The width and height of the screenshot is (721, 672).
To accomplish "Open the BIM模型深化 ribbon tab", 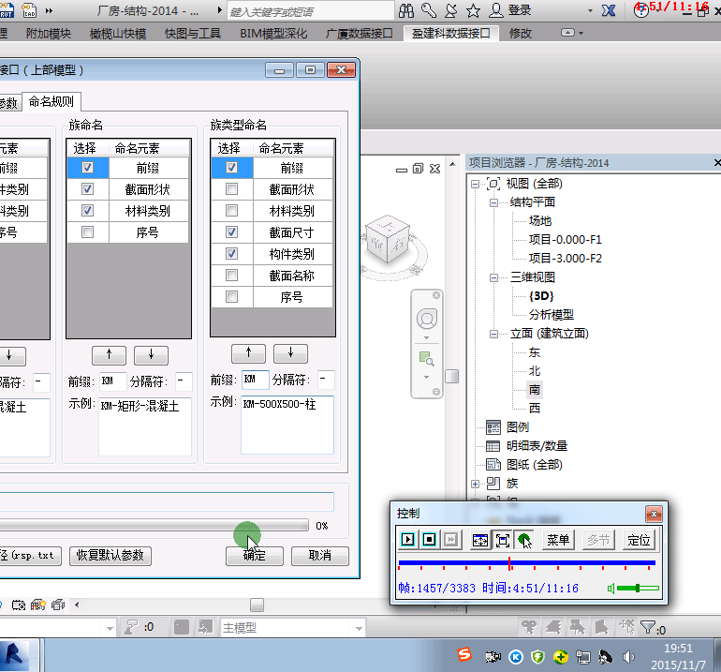I will click(x=272, y=33).
